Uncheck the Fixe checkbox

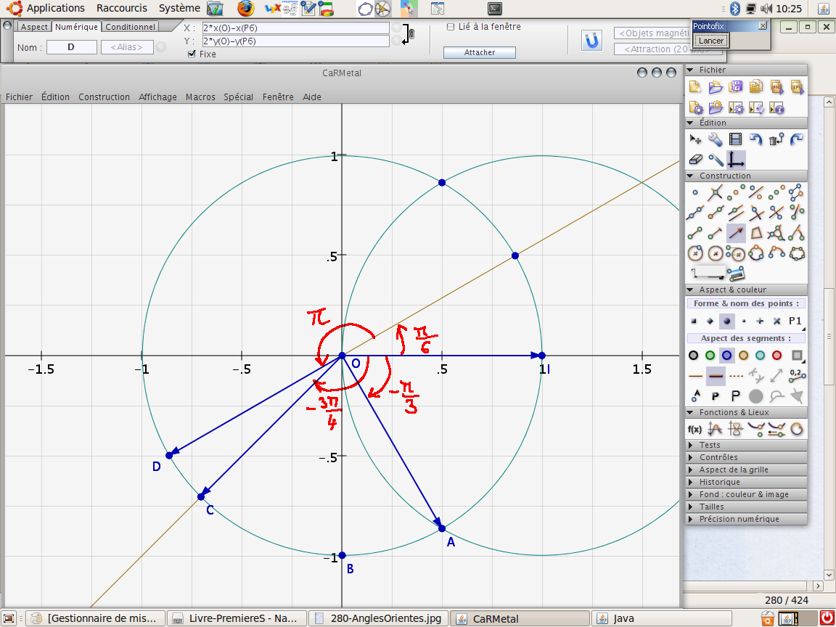[192, 54]
